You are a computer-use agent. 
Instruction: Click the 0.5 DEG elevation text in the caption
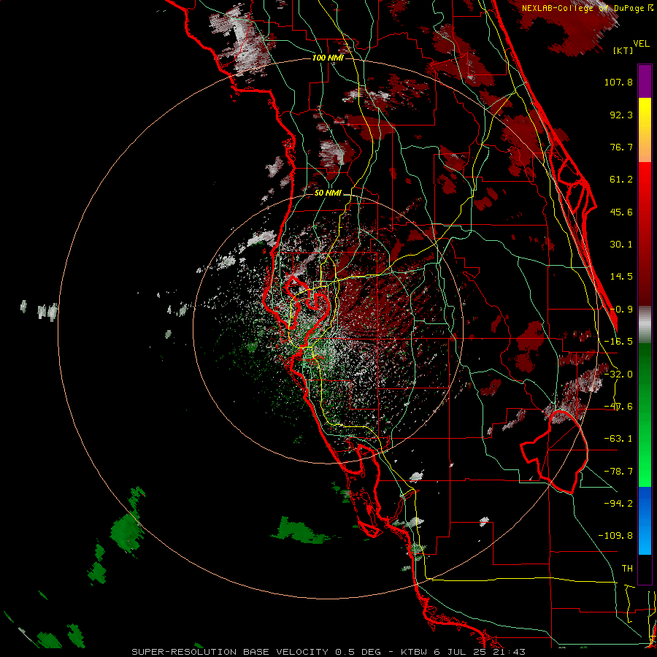(358, 652)
